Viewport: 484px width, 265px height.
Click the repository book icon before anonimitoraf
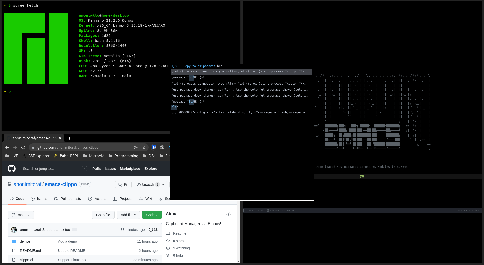click(x=10, y=184)
